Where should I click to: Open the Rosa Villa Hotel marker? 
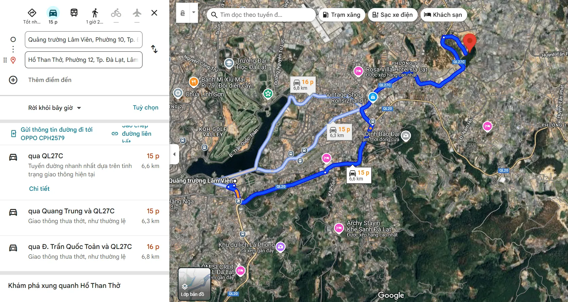pos(358,71)
